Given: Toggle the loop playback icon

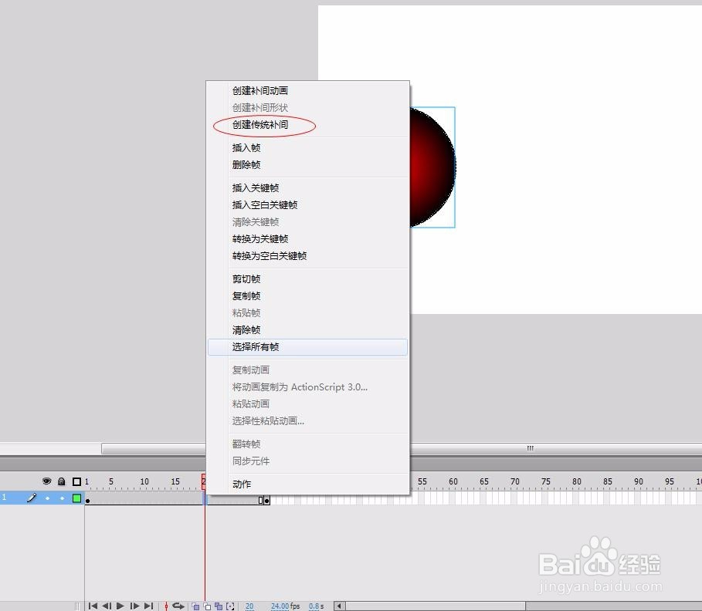Looking at the screenshot, I should [x=178, y=606].
